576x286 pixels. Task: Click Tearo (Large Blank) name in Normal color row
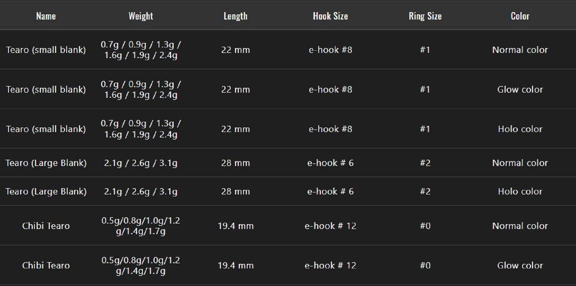click(46, 163)
